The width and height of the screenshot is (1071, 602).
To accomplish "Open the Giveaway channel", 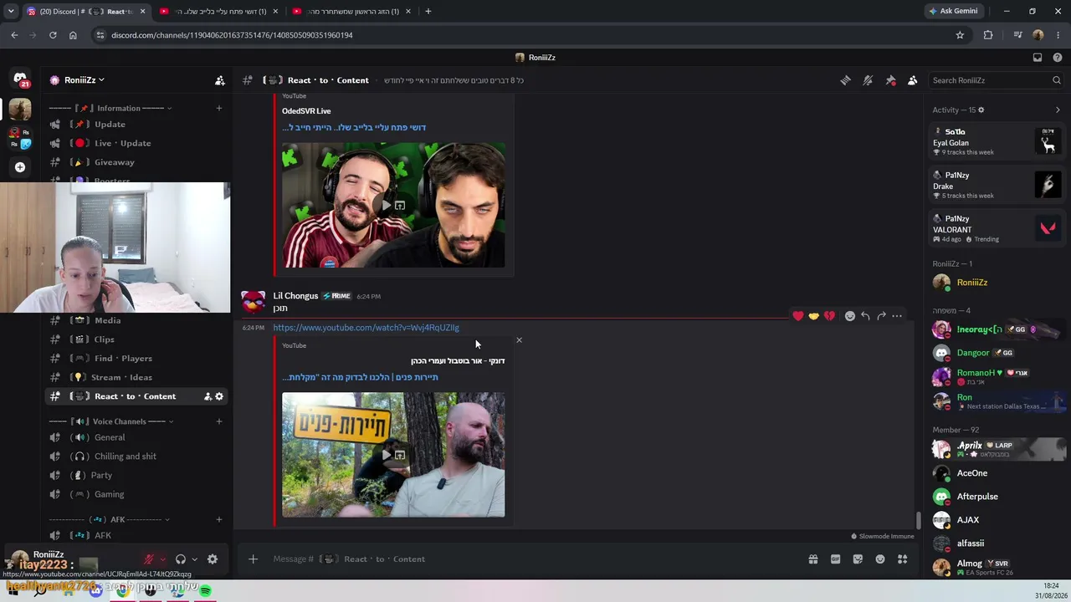I will tap(137, 162).
